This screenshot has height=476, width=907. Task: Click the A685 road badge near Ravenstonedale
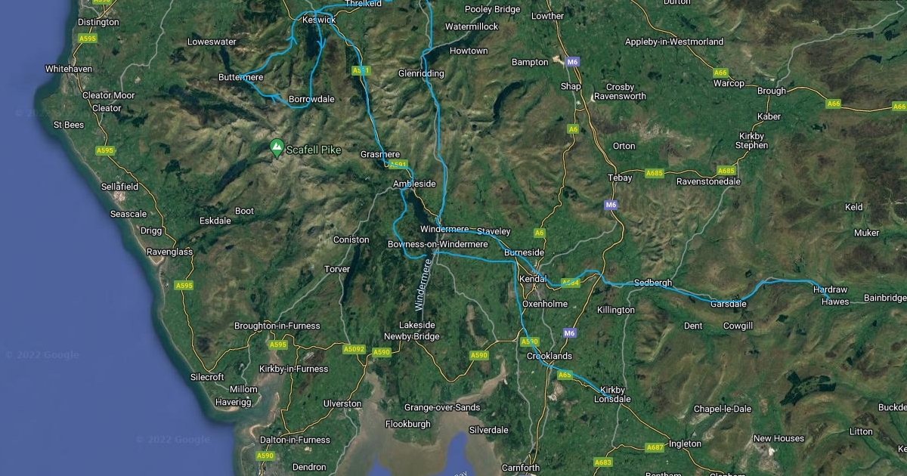click(726, 171)
